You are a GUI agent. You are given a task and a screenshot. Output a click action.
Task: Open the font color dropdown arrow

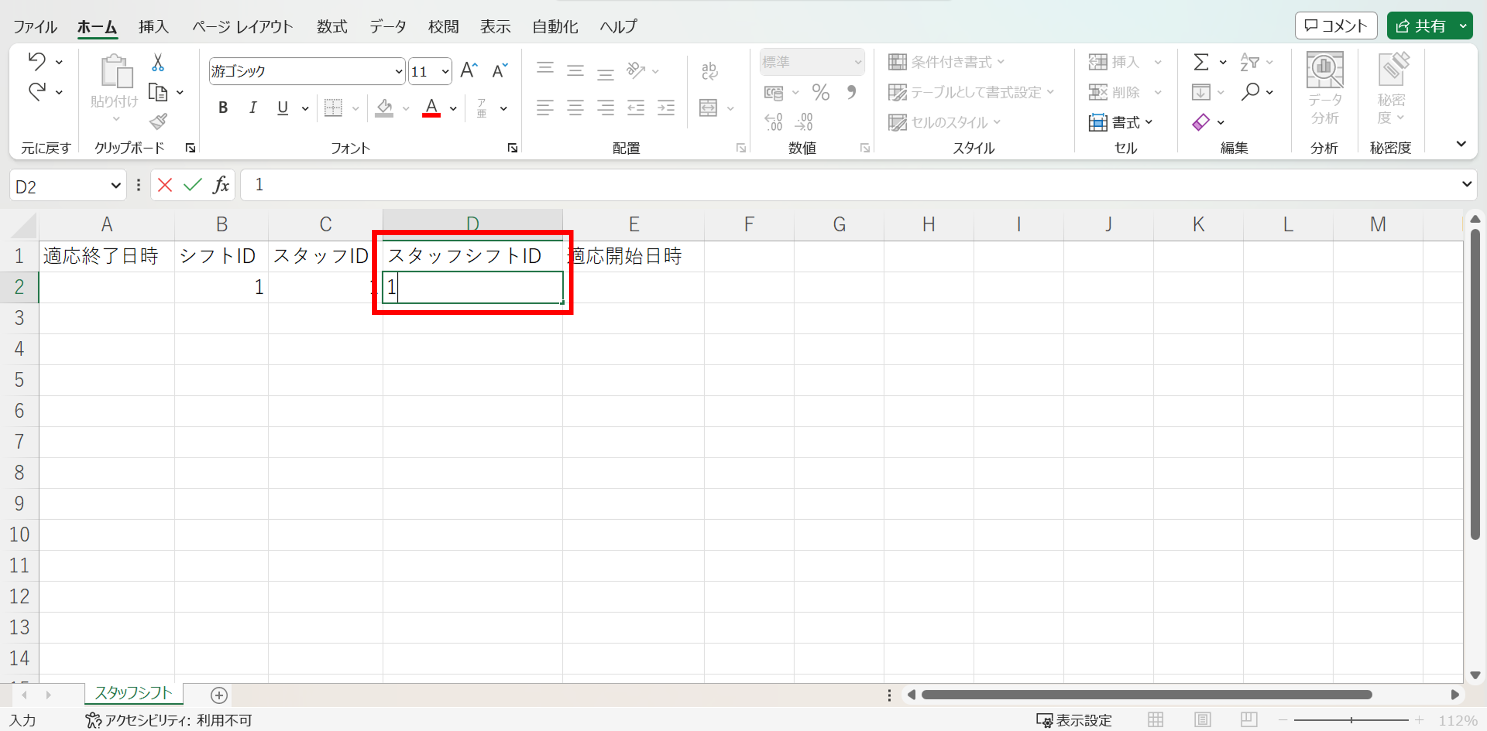(x=453, y=108)
